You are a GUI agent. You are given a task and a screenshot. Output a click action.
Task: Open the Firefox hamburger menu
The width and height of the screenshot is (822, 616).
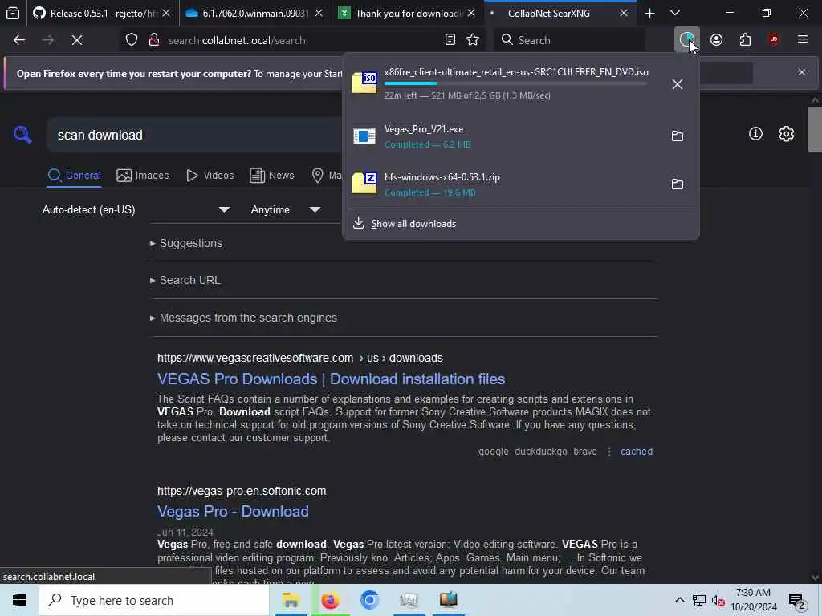[x=803, y=40]
